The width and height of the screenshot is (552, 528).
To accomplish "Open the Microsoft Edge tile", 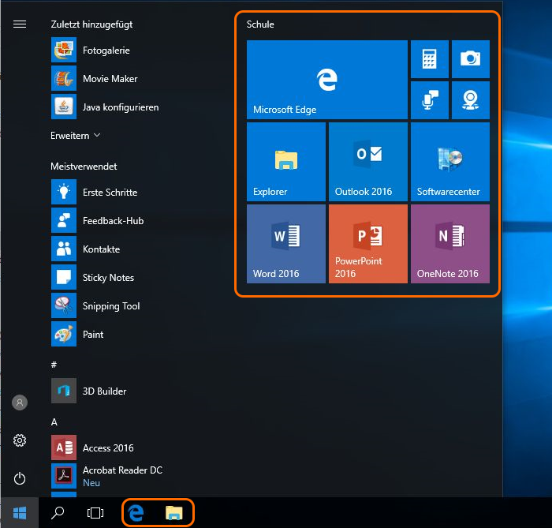I will [x=326, y=80].
